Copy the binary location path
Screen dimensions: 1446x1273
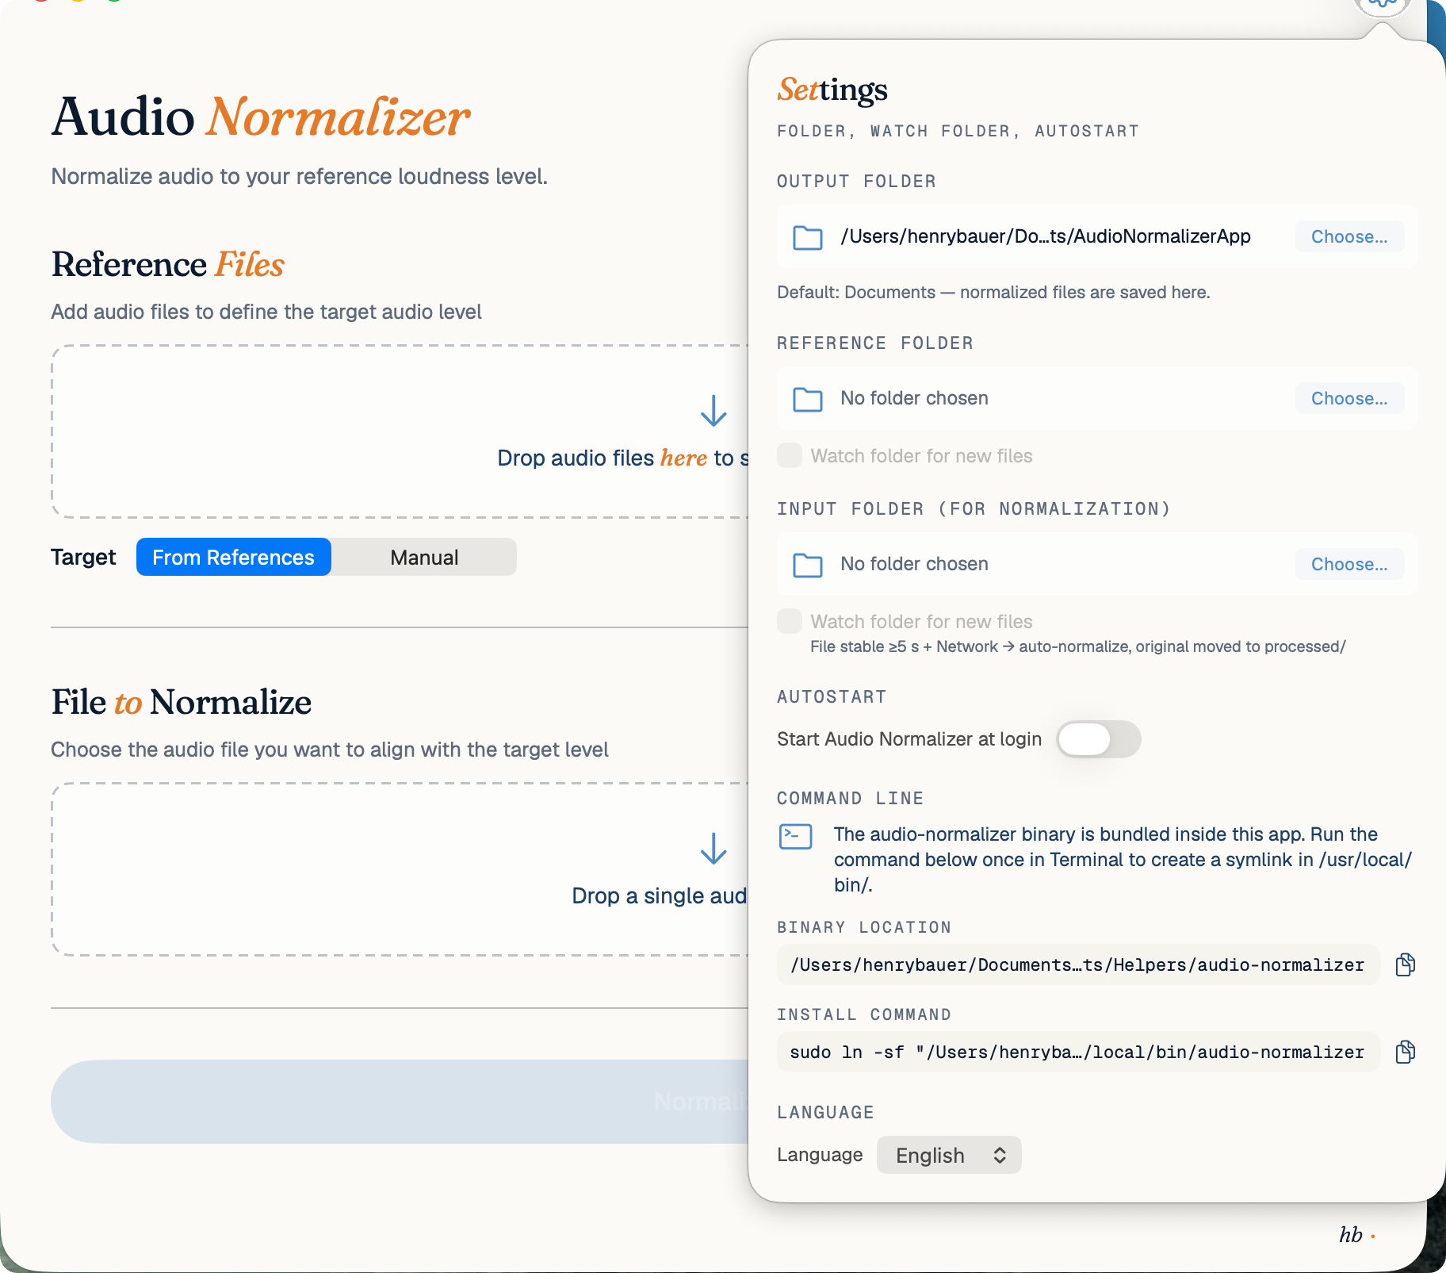[1405, 964]
